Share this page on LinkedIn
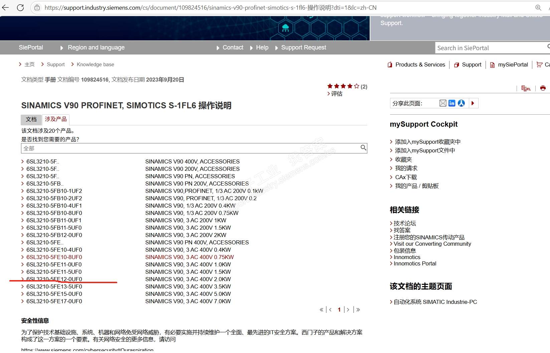This screenshot has width=550, height=353. (x=452, y=103)
